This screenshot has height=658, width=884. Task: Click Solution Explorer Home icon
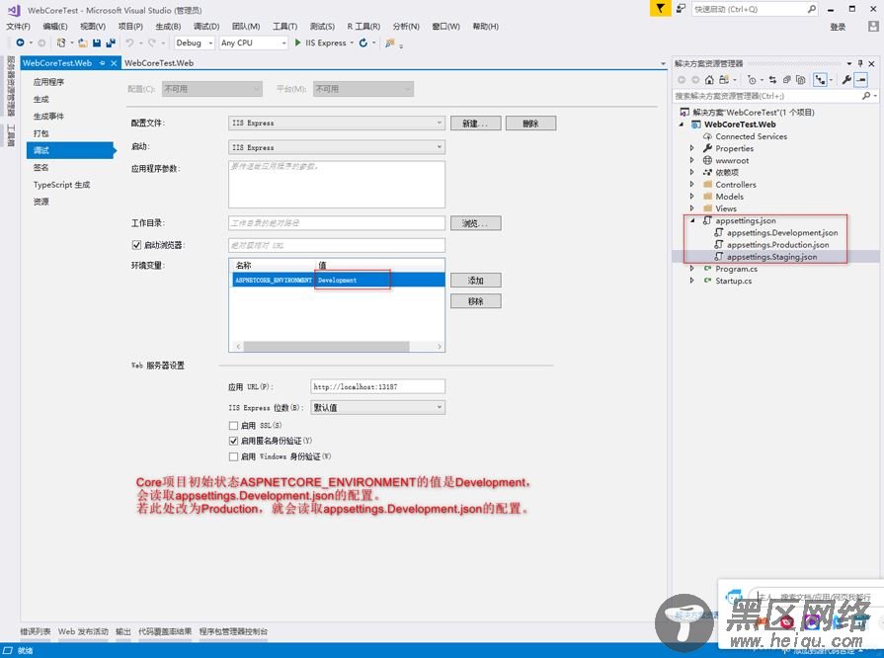click(710, 80)
